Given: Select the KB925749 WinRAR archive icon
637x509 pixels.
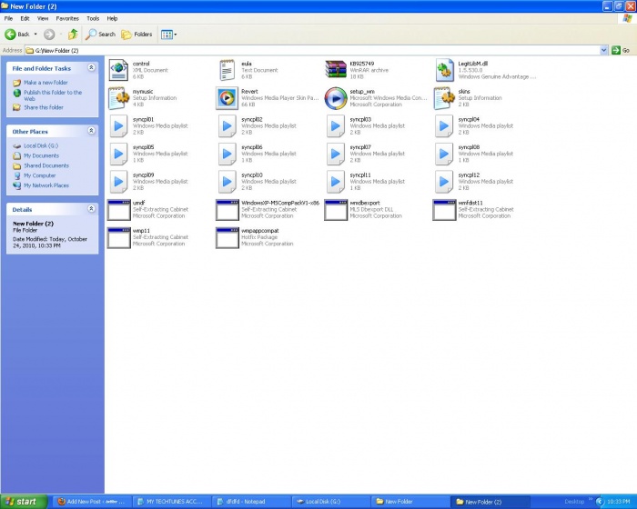Looking at the screenshot, I should point(335,70).
